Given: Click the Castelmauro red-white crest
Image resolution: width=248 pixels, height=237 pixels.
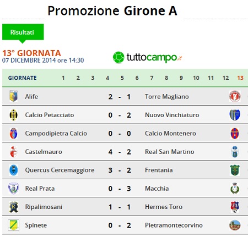Looking at the screenshot, I should click(13, 152).
